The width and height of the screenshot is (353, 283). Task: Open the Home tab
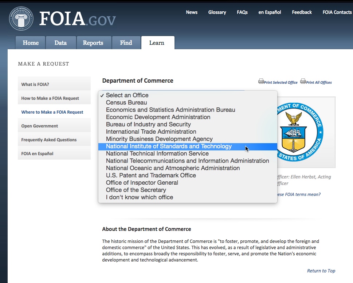click(31, 43)
